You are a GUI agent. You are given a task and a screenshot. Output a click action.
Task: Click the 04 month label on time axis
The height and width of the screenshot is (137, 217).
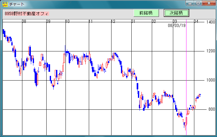coord(196,21)
